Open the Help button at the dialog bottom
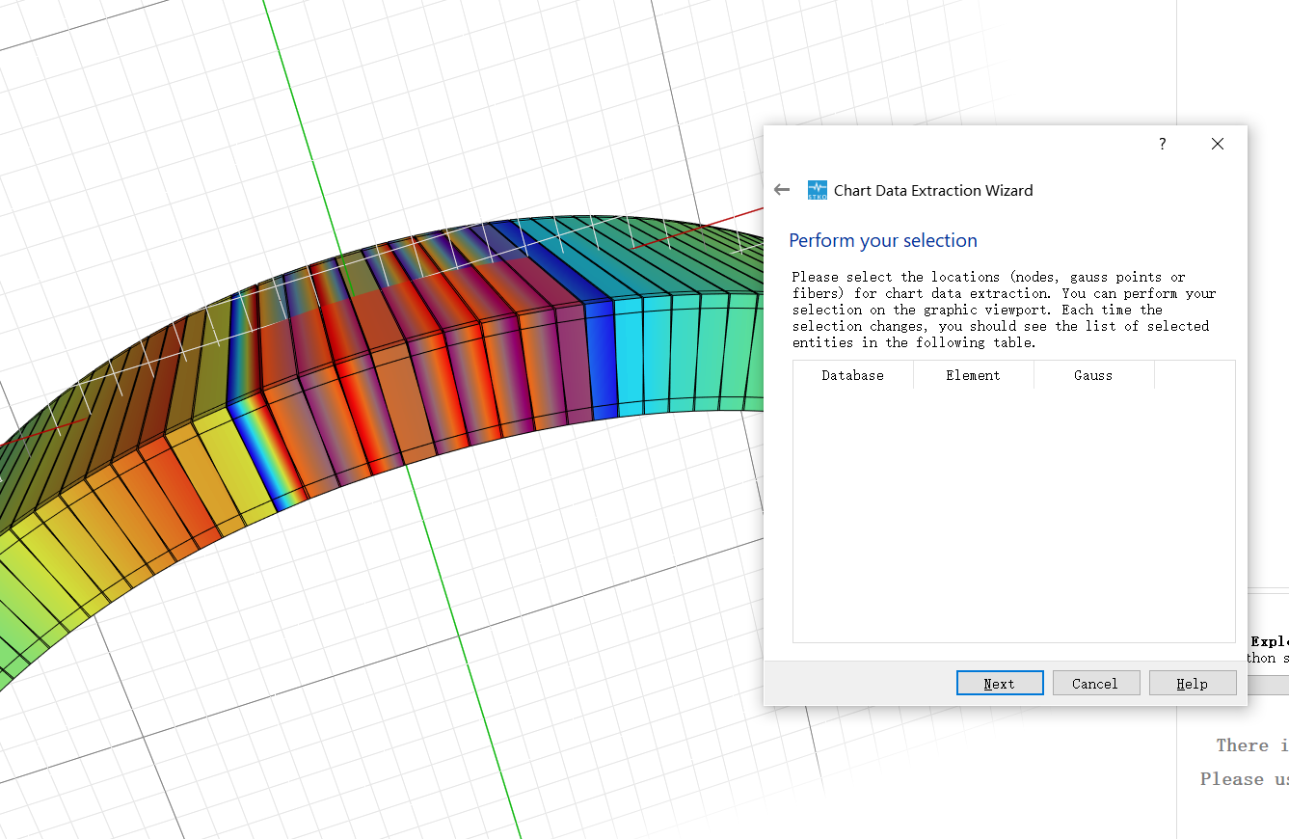The height and width of the screenshot is (839, 1289). (x=1193, y=683)
